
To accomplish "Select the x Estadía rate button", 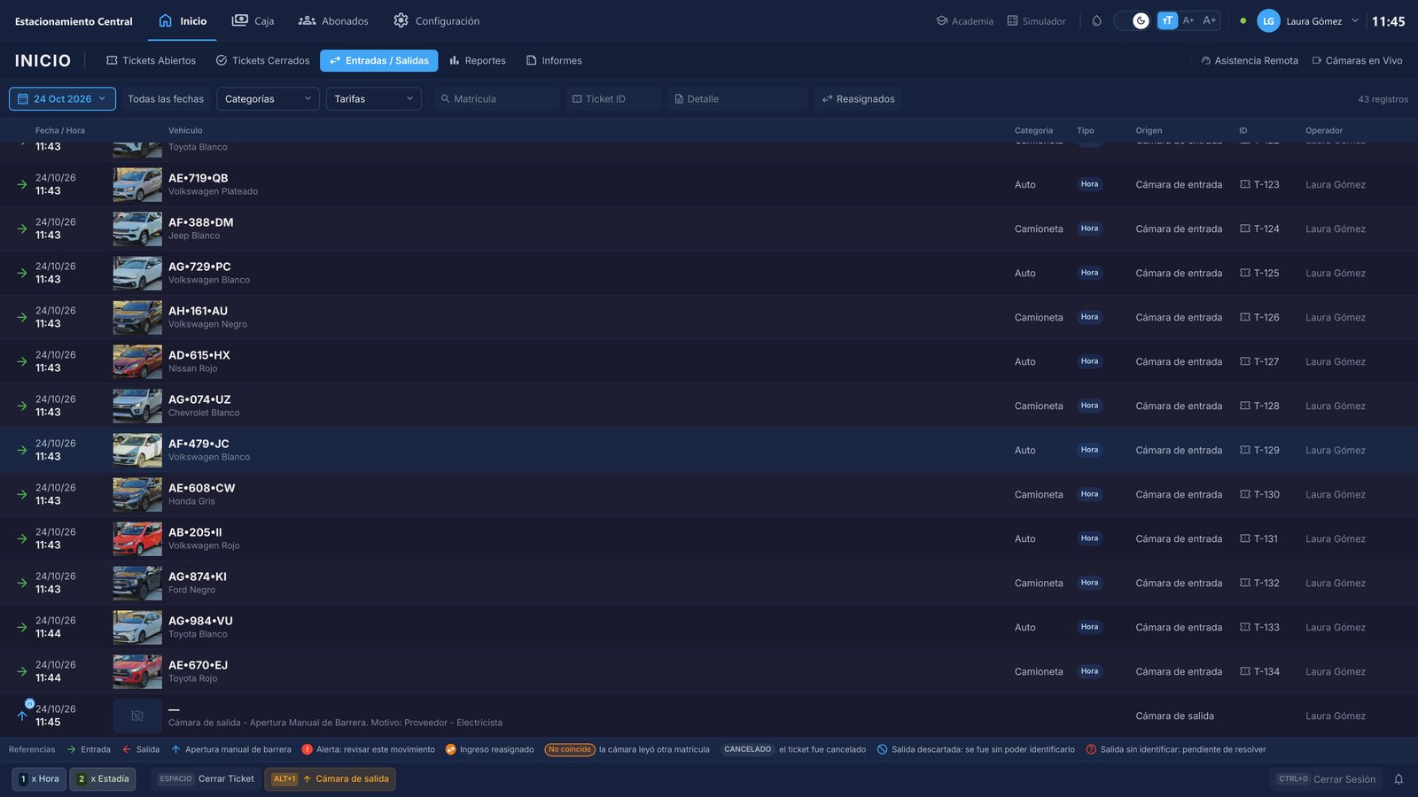I will pos(103,778).
